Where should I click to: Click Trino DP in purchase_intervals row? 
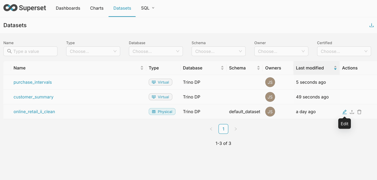click(191, 82)
